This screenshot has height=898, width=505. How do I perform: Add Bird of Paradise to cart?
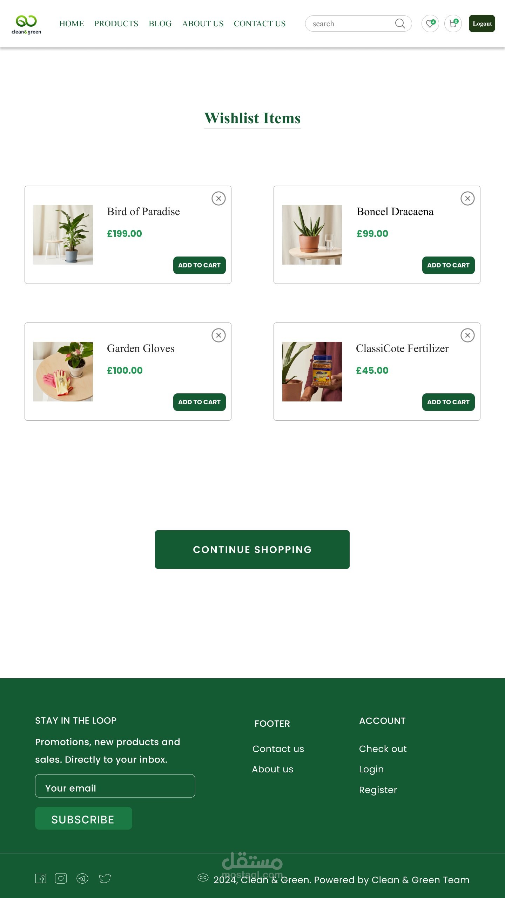click(x=200, y=265)
